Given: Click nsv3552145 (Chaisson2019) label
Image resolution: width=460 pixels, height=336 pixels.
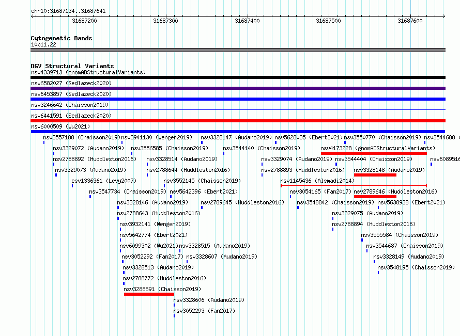Looking at the screenshot, I should 202,181.
